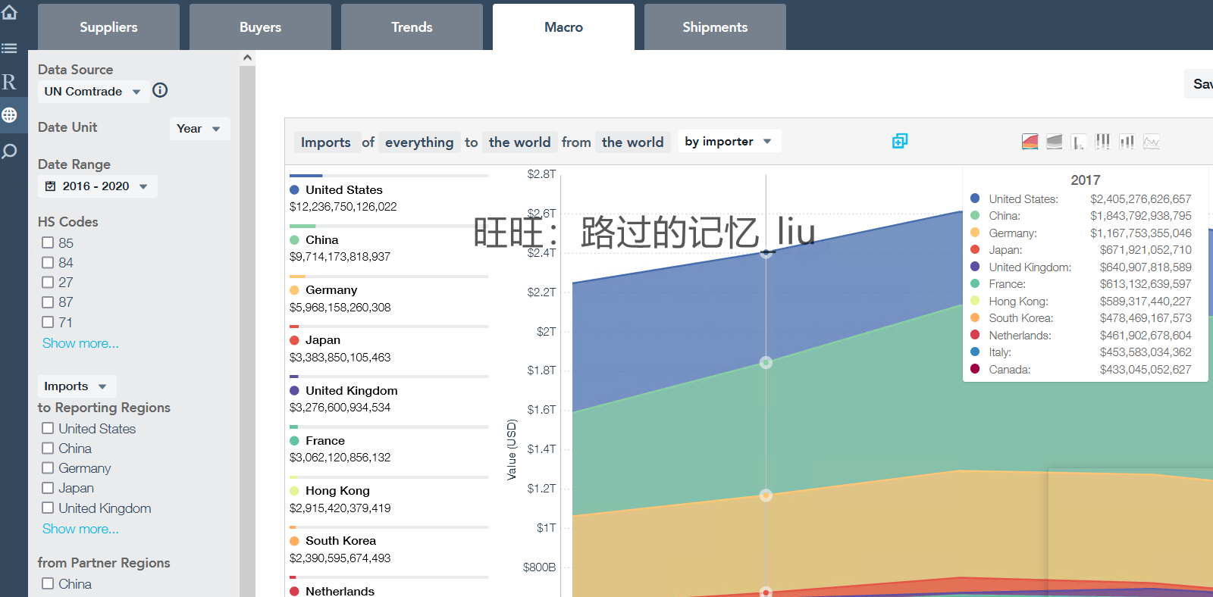Select the 100% stacked bar chart type
Screen dimensions: 1213x597
coord(1102,142)
